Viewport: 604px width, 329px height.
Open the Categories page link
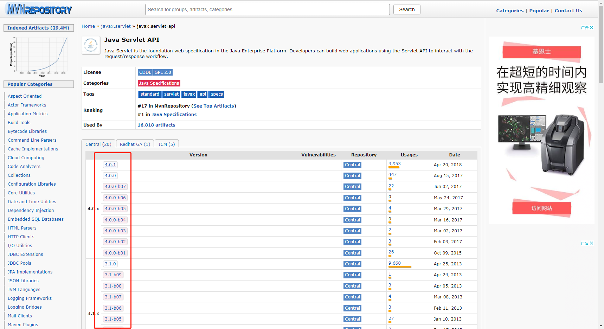pyautogui.click(x=510, y=11)
